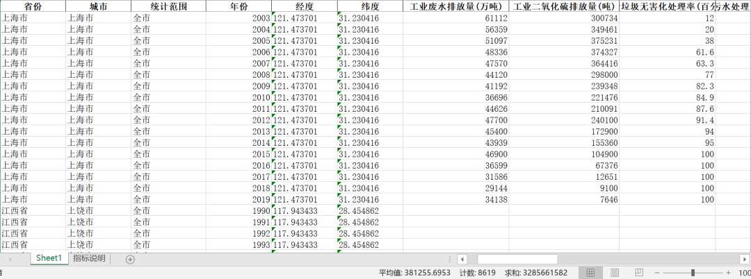Select the 全市 cell in the 2005 row
The height and width of the screenshot is (279, 751).
coord(168,41)
